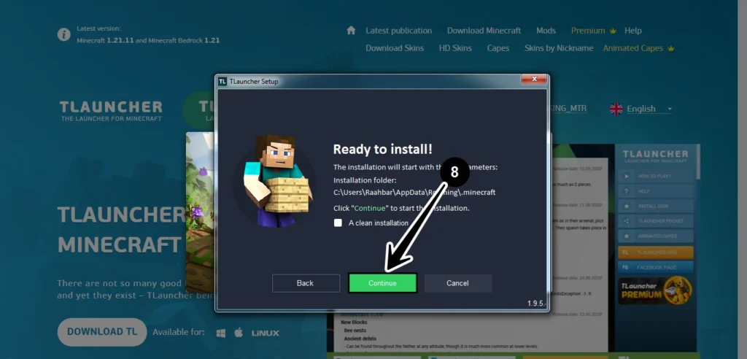Click the 1.9.5 version number text
The height and width of the screenshot is (359, 747).
536,304
